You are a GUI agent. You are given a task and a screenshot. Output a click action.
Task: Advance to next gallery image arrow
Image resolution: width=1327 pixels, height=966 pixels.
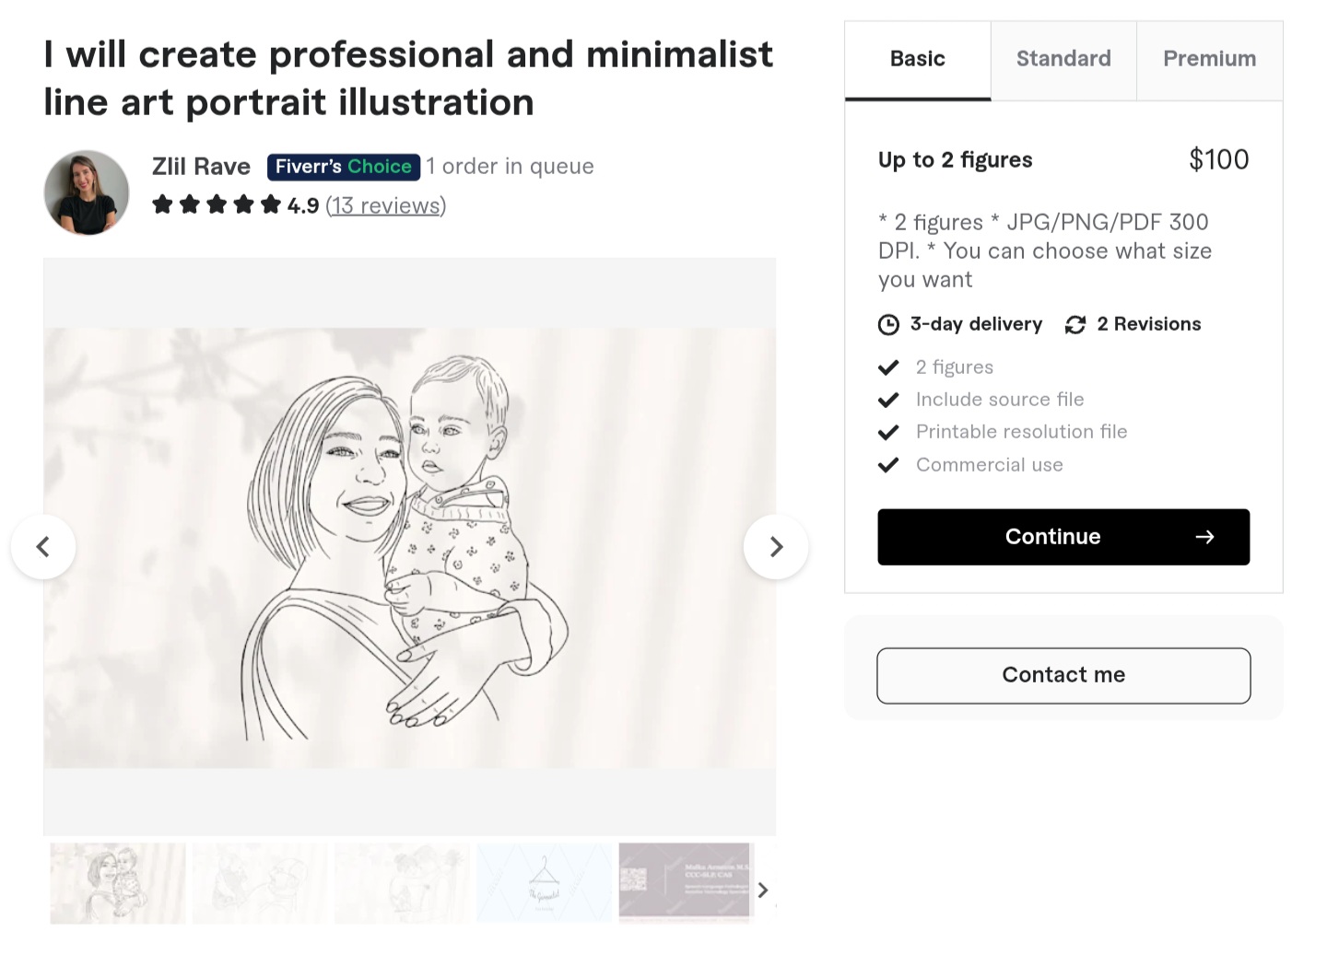[776, 547]
